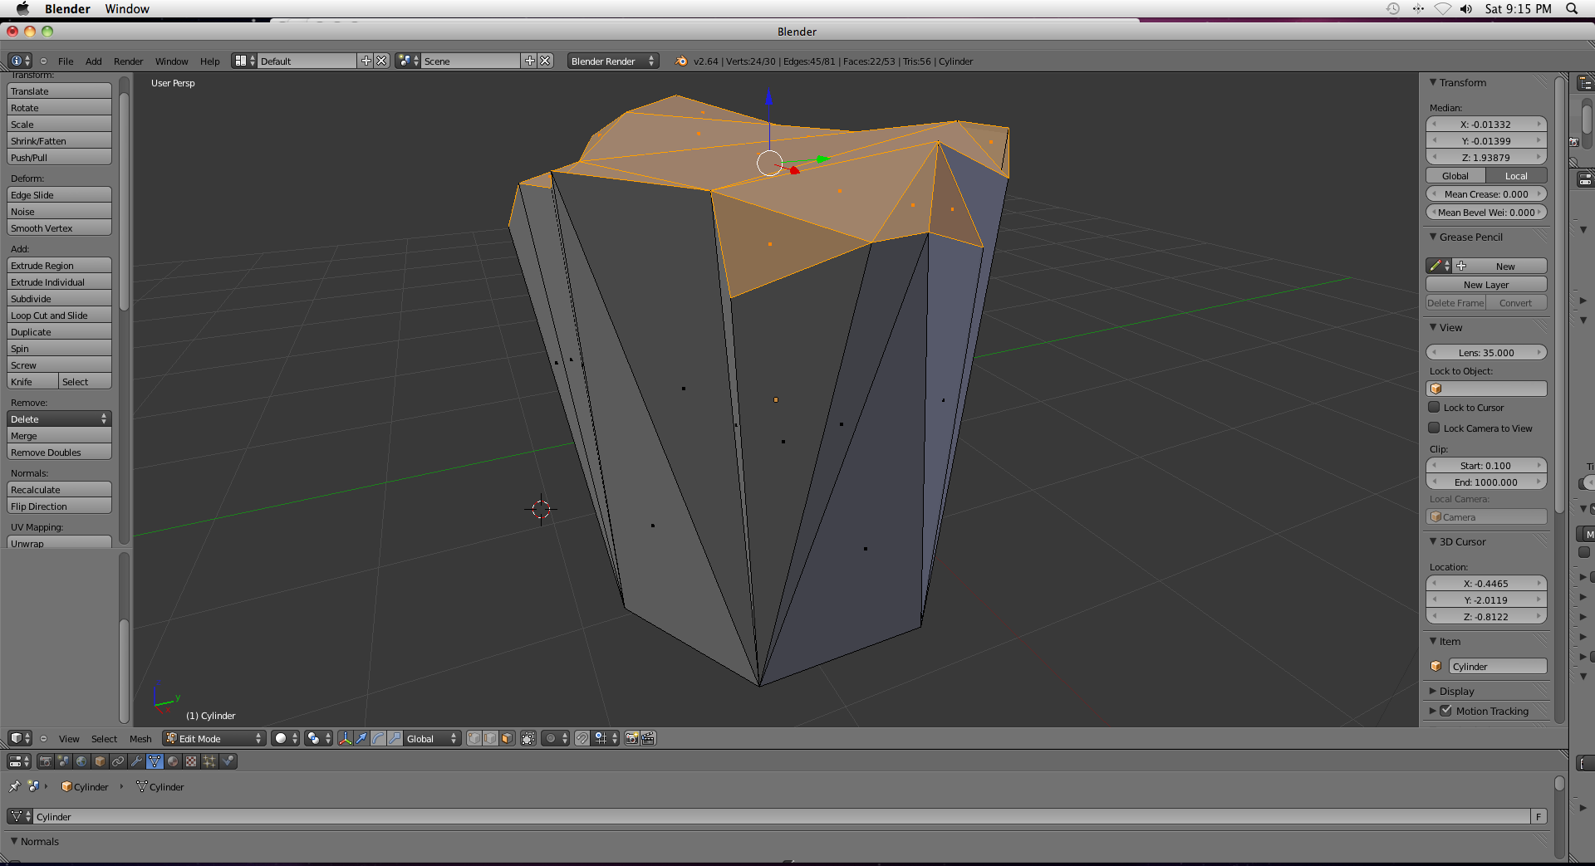Image resolution: width=1595 pixels, height=866 pixels.
Task: Switch Median transform to Global
Action: (x=1455, y=176)
